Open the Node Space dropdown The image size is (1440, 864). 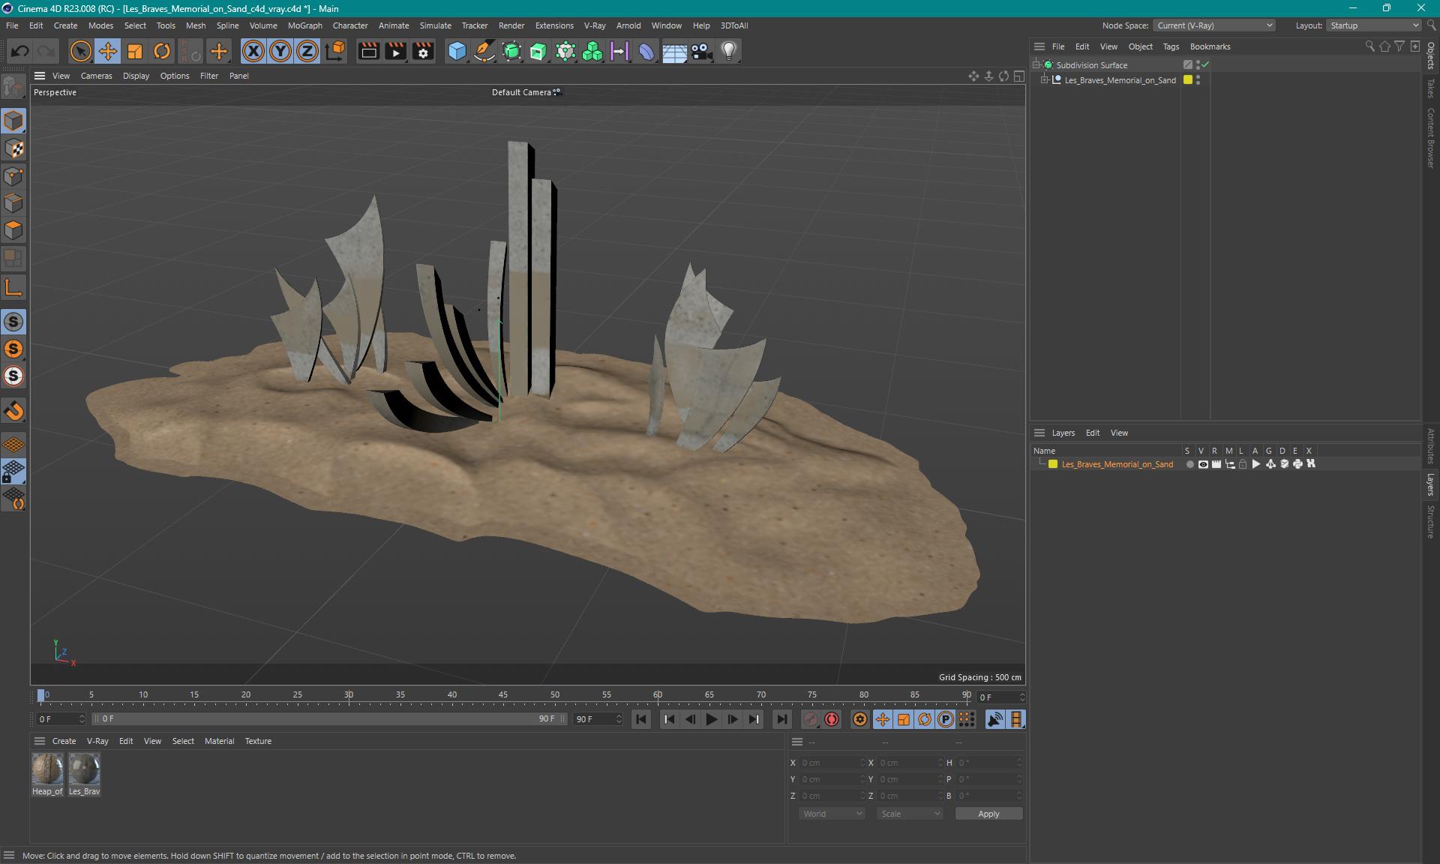pyautogui.click(x=1213, y=25)
